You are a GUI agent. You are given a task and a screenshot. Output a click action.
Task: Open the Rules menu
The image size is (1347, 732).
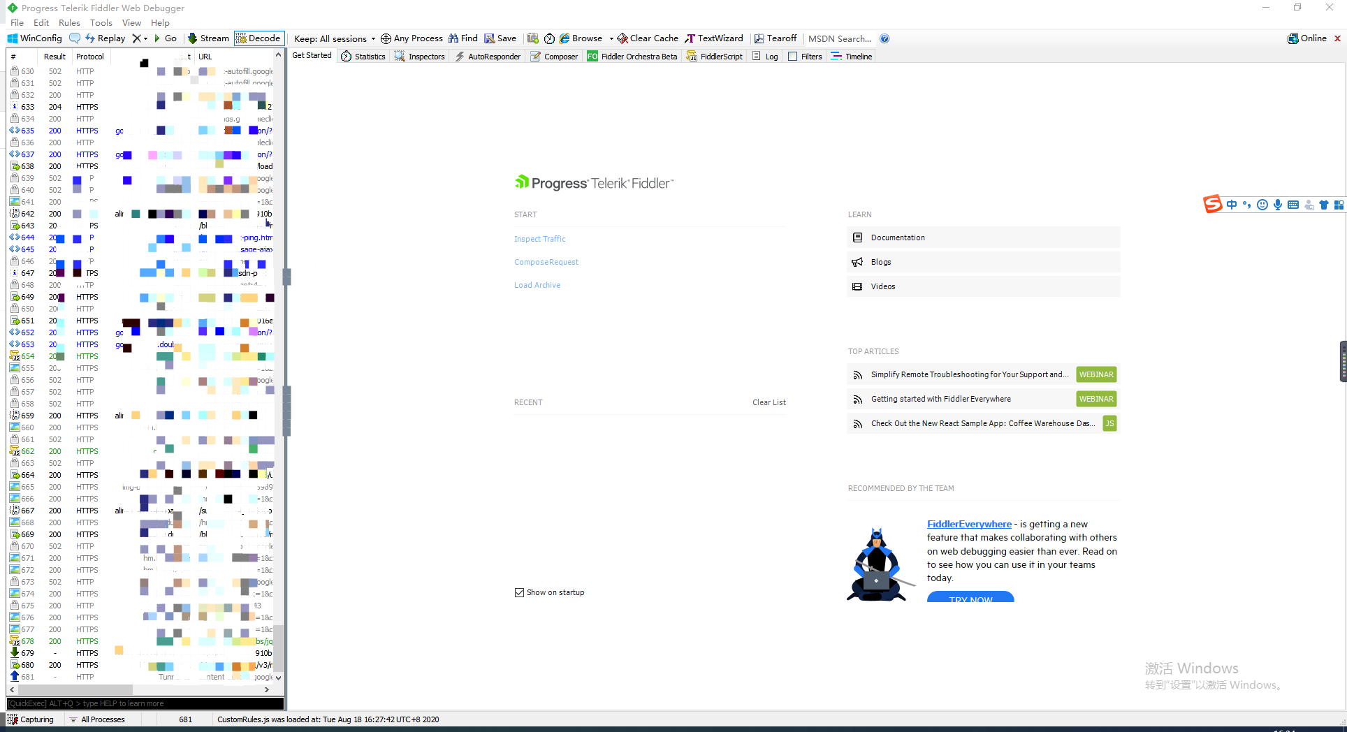[69, 22]
